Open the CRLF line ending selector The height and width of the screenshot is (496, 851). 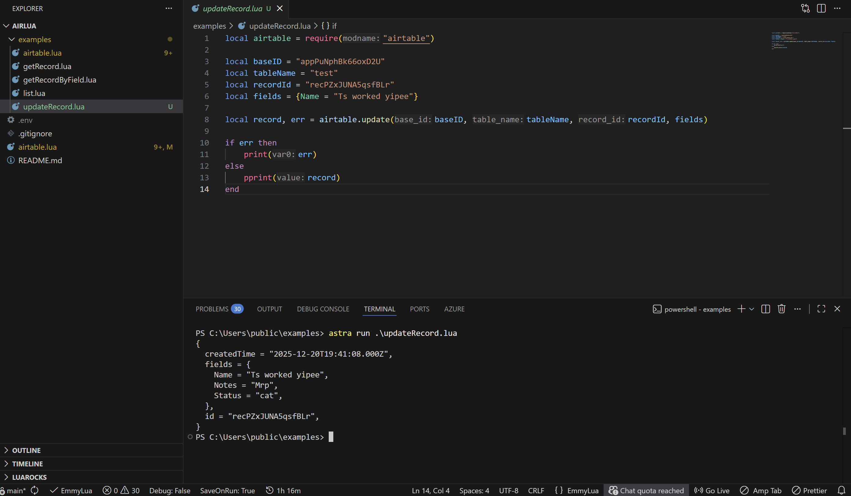(x=536, y=490)
